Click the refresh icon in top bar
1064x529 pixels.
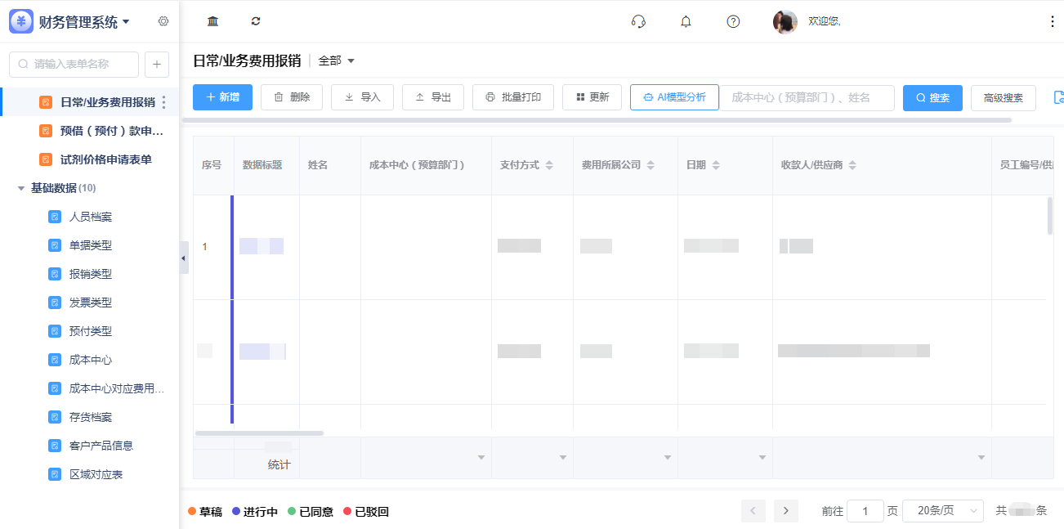pos(256,21)
